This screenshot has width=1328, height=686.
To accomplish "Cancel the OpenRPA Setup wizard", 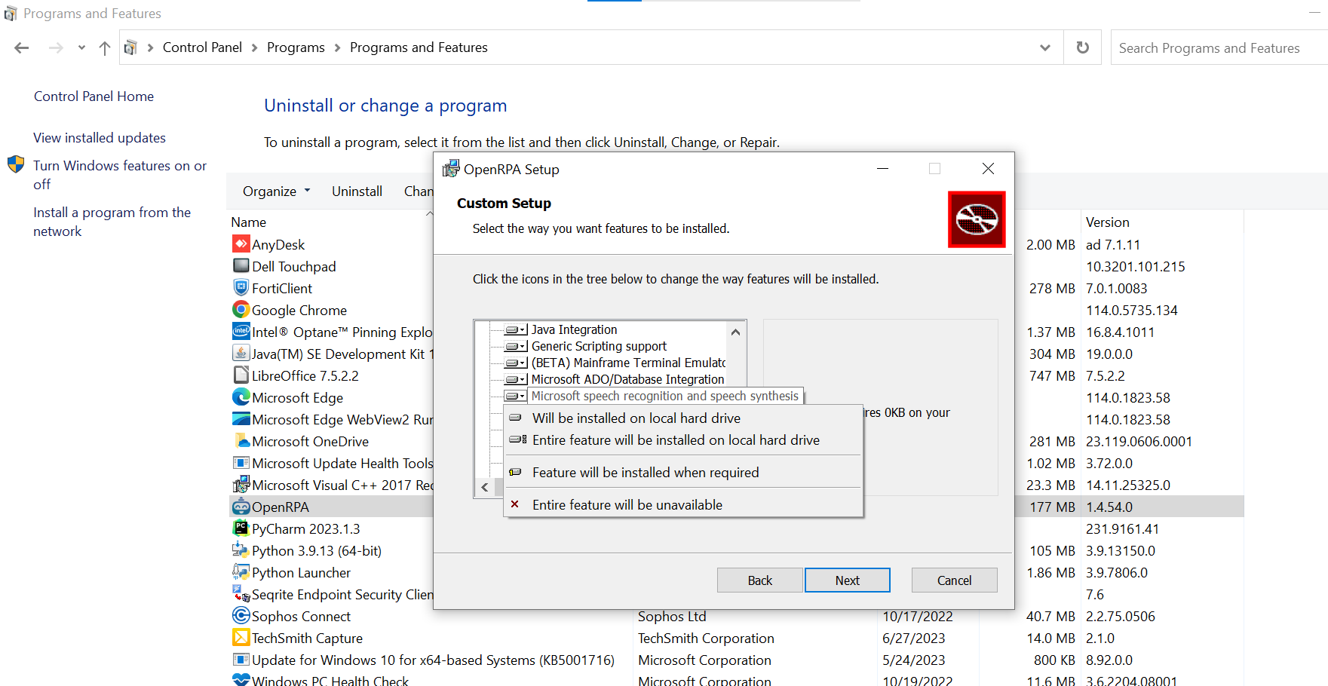I will (x=954, y=580).
